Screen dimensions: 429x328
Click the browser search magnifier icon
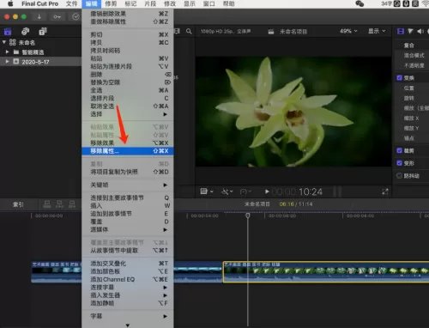click(x=189, y=31)
